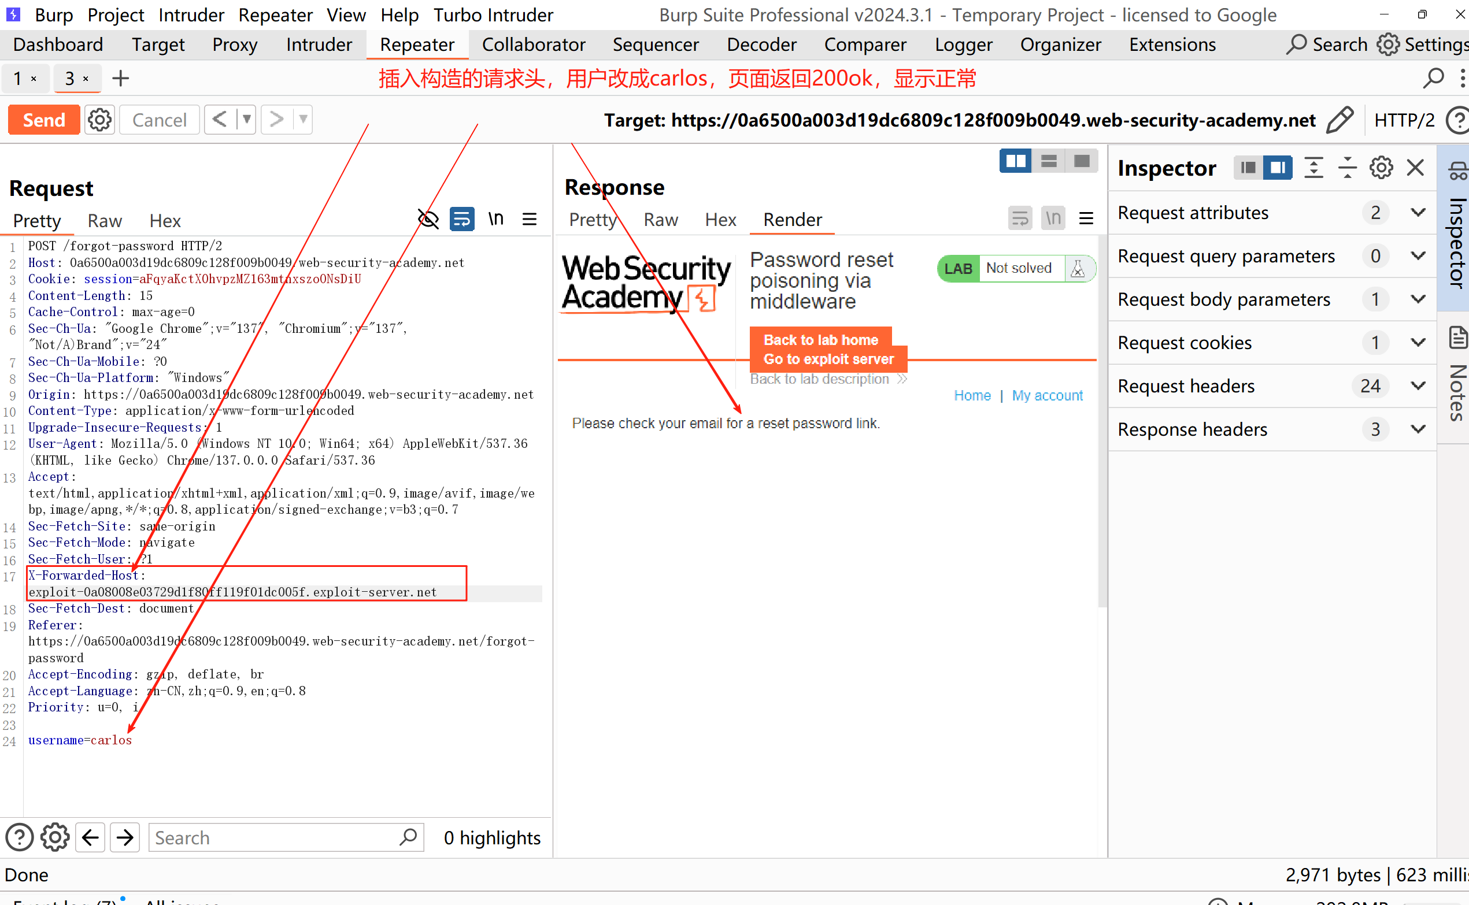Toggle request newline \n display
The width and height of the screenshot is (1469, 905).
click(x=495, y=219)
